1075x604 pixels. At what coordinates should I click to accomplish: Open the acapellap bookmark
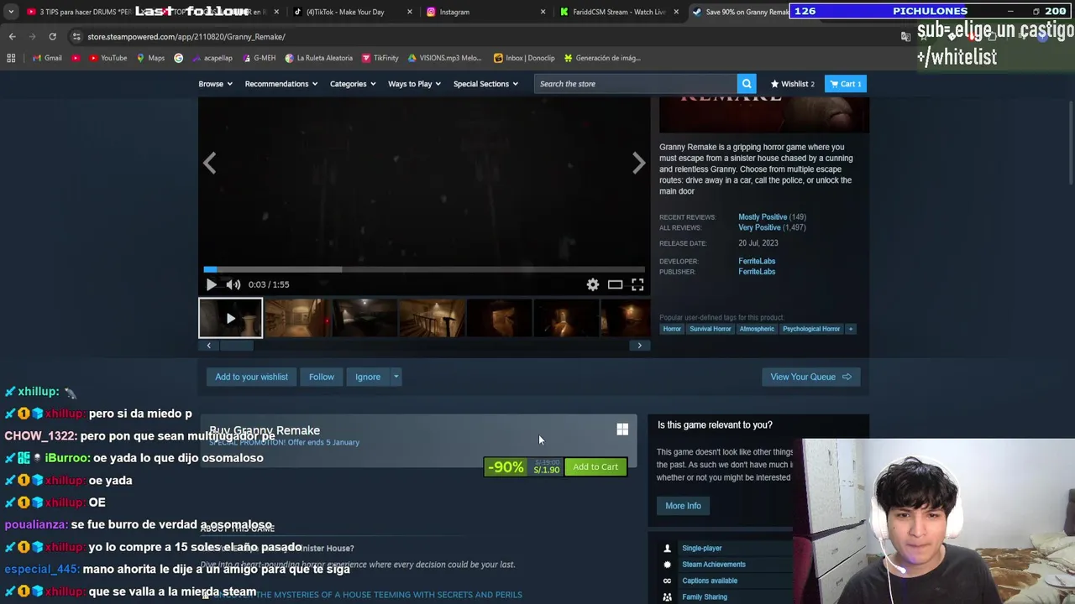pos(212,58)
